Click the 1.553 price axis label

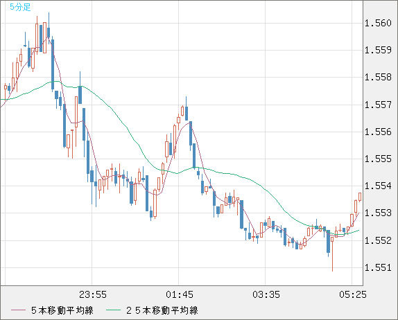[378, 213]
